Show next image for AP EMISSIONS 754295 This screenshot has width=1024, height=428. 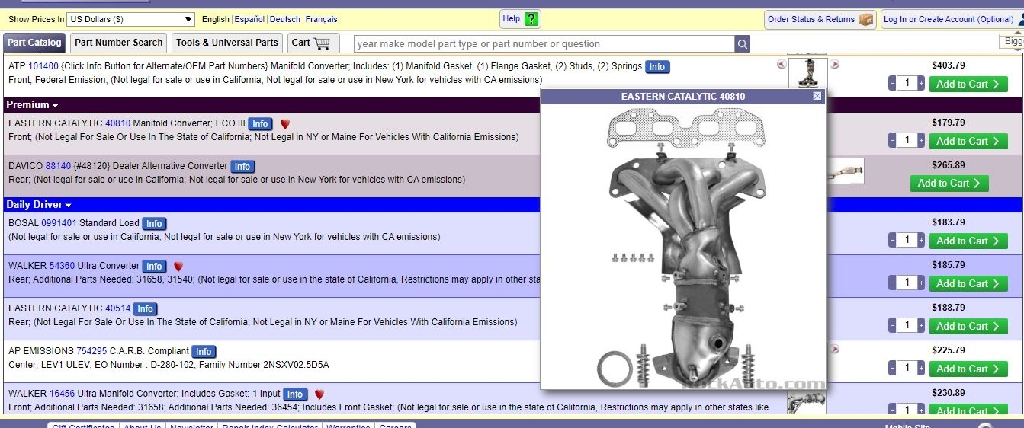[835, 349]
